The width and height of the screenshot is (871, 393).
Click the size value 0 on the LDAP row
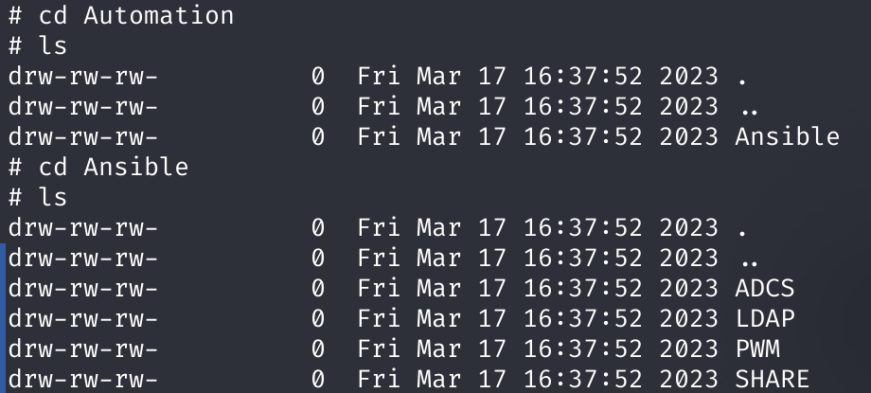pyautogui.click(x=318, y=318)
